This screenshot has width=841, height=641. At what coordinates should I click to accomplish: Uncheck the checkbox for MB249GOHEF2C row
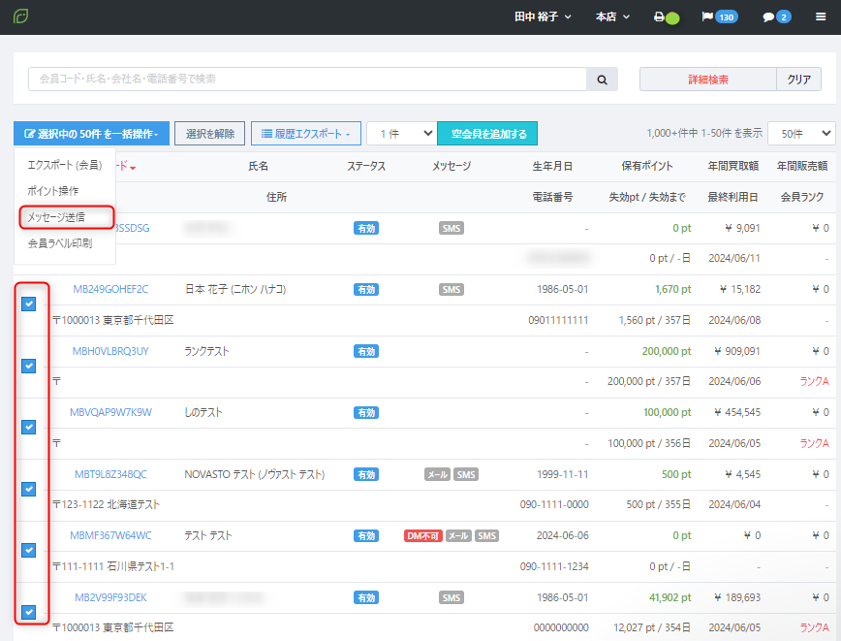tap(29, 304)
